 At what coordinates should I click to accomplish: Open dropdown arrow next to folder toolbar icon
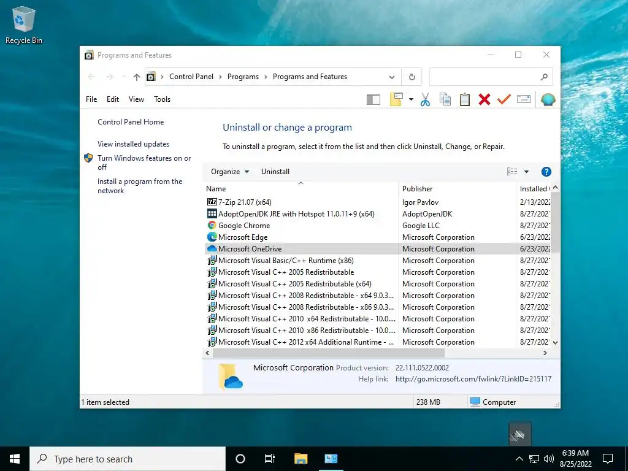pos(411,99)
